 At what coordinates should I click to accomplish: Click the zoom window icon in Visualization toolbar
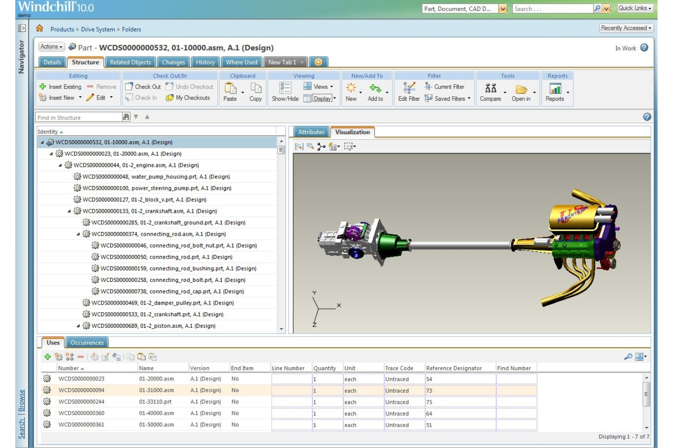point(310,146)
